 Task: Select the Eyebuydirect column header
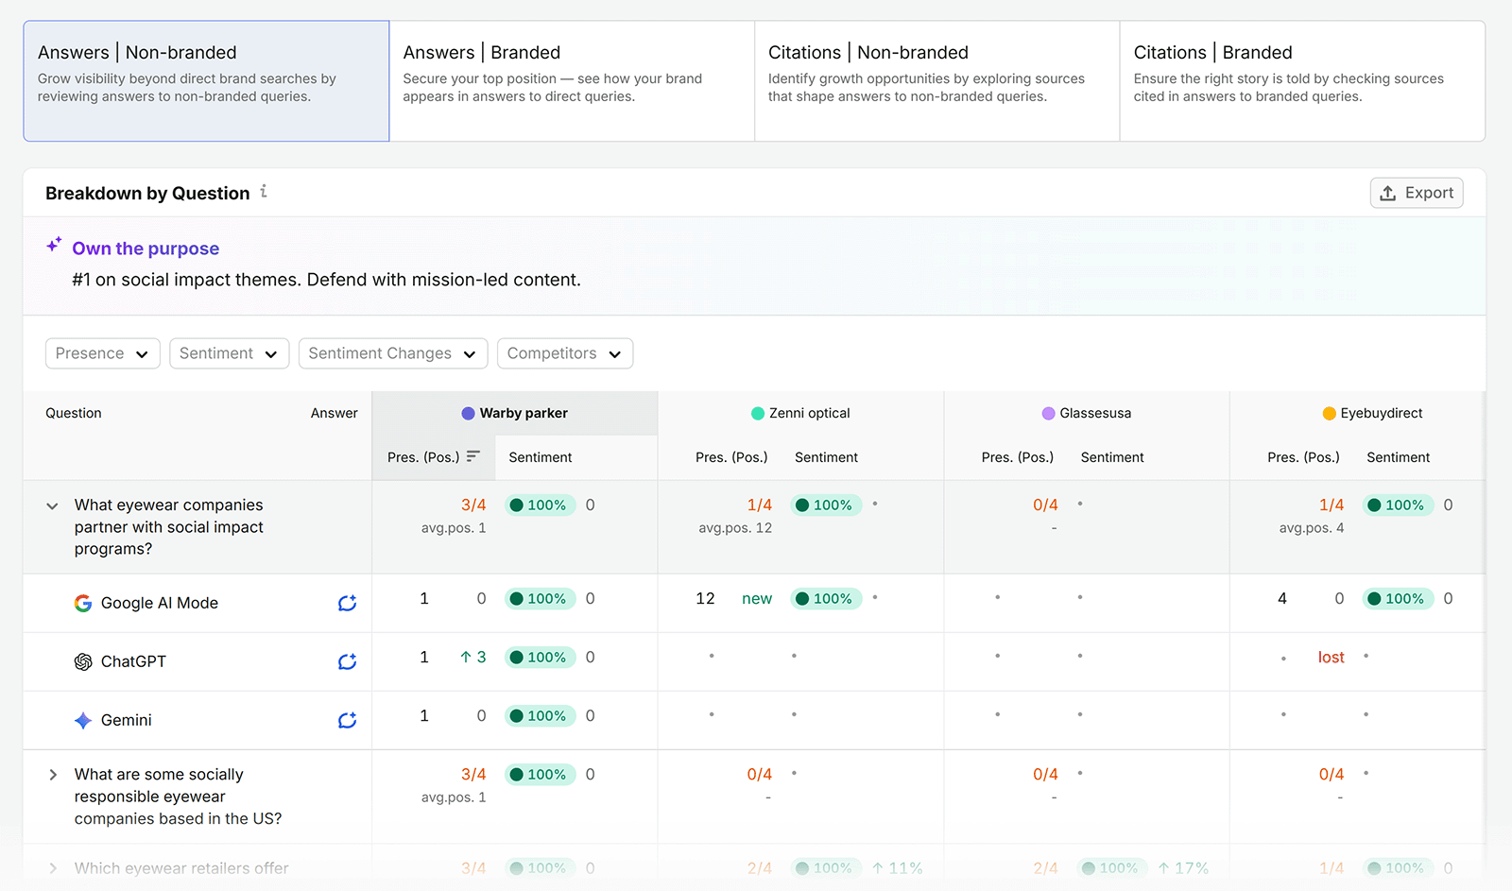tap(1372, 413)
